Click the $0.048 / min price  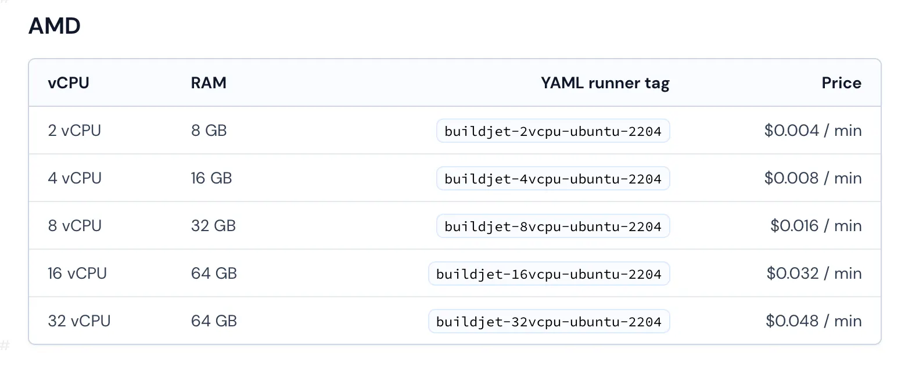(x=813, y=321)
